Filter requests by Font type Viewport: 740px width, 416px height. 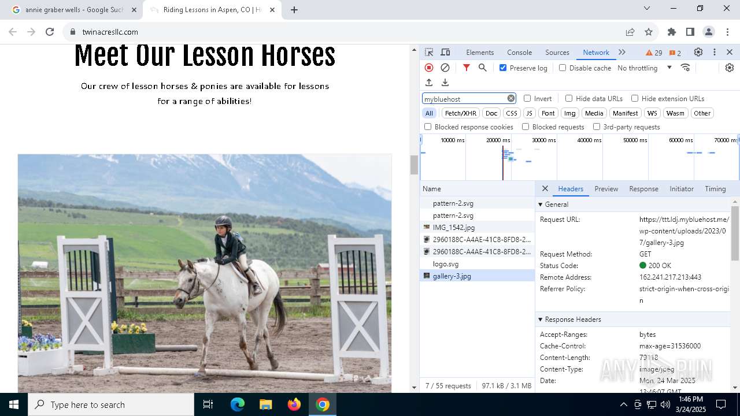548,113
